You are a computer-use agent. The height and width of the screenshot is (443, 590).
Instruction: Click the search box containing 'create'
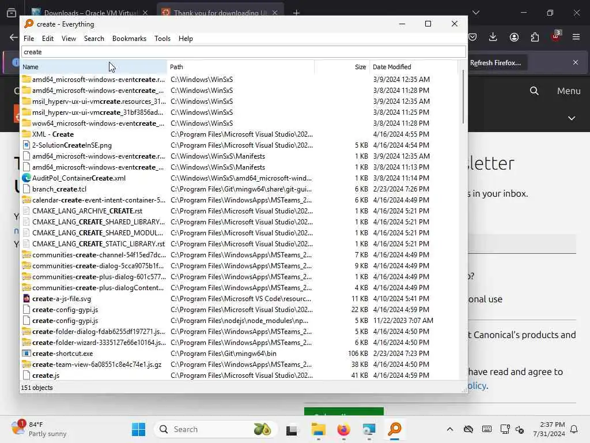pos(244,52)
